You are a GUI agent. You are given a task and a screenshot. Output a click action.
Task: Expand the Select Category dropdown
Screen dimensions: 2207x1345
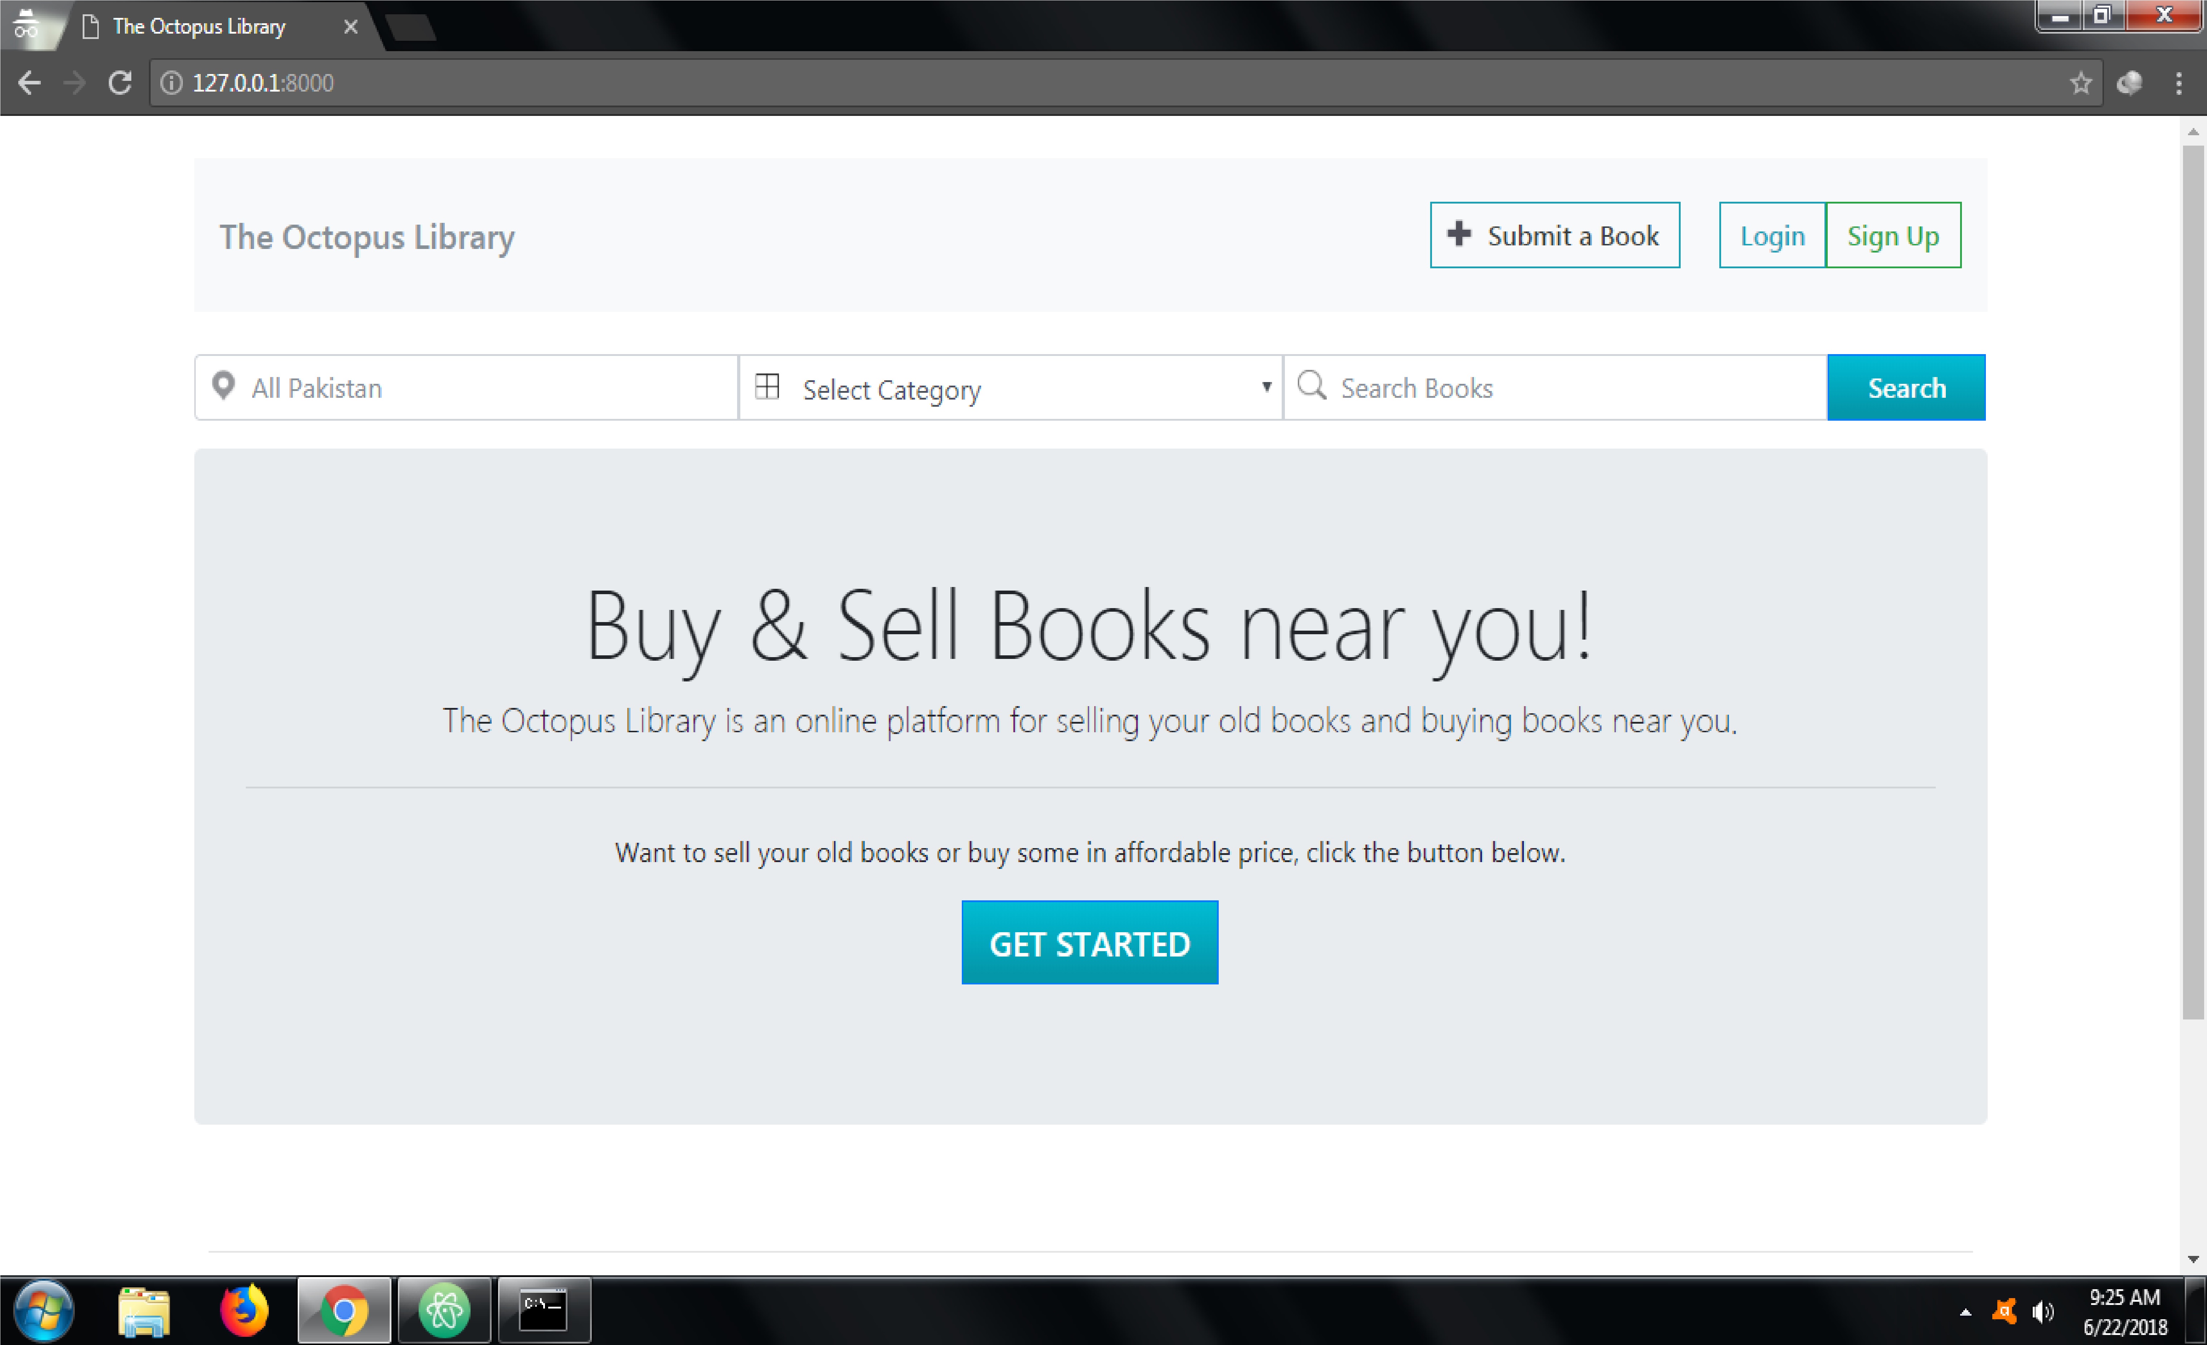click(x=1010, y=388)
